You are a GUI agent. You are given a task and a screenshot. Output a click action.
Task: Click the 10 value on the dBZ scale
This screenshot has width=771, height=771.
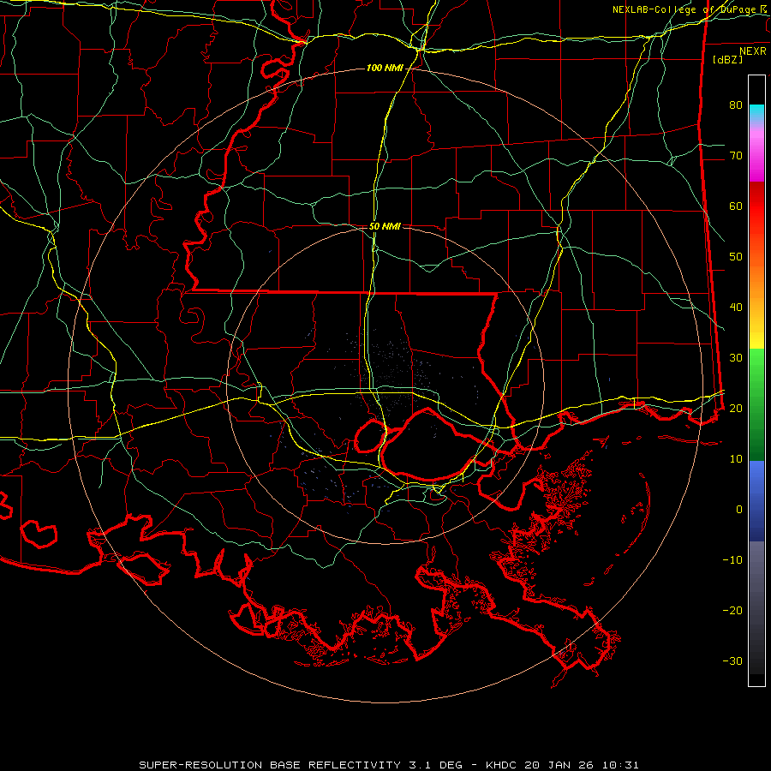[736, 459]
